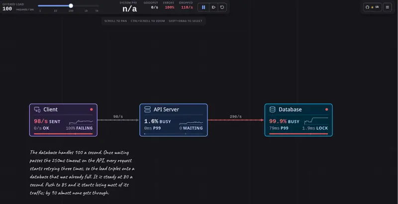This screenshot has width=398, height=204.
Task: Select the Client node title
Action: tap(51, 109)
